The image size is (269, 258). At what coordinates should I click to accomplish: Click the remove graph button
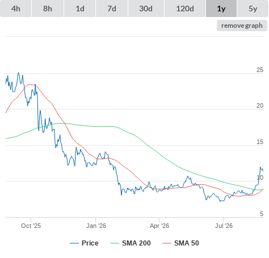[242, 26]
